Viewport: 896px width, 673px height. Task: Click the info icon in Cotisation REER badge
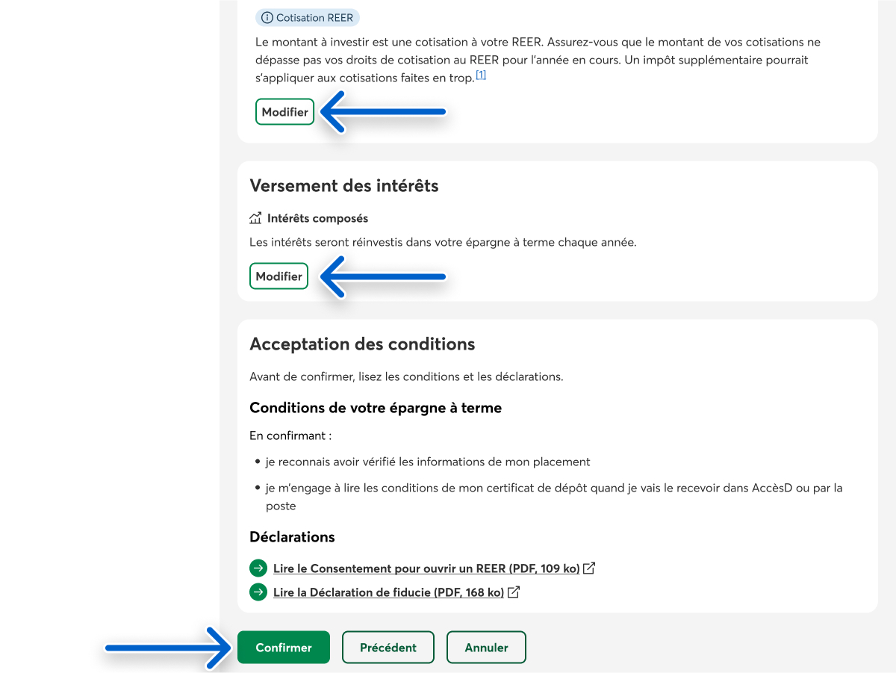267,18
